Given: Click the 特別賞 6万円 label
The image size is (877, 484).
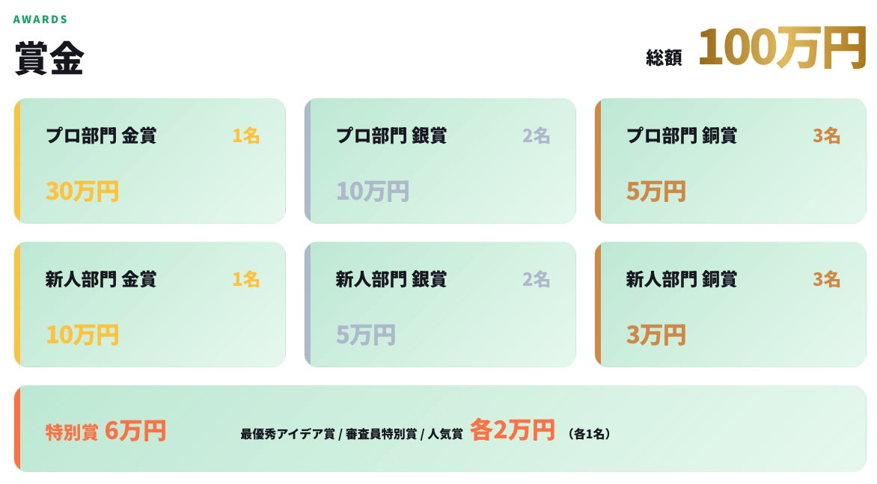Looking at the screenshot, I should pyautogui.click(x=106, y=432).
